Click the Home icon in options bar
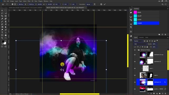The height and width of the screenshot is (95, 169). [x=3, y=4]
